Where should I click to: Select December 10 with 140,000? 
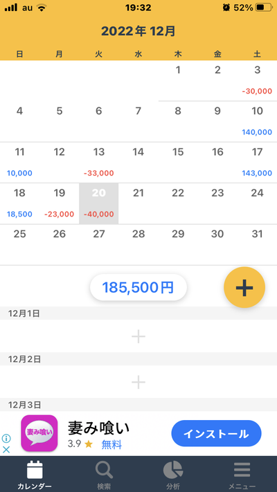[x=257, y=121]
